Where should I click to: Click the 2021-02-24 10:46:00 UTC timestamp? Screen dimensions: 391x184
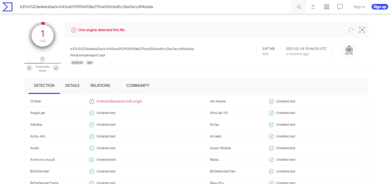point(306,49)
